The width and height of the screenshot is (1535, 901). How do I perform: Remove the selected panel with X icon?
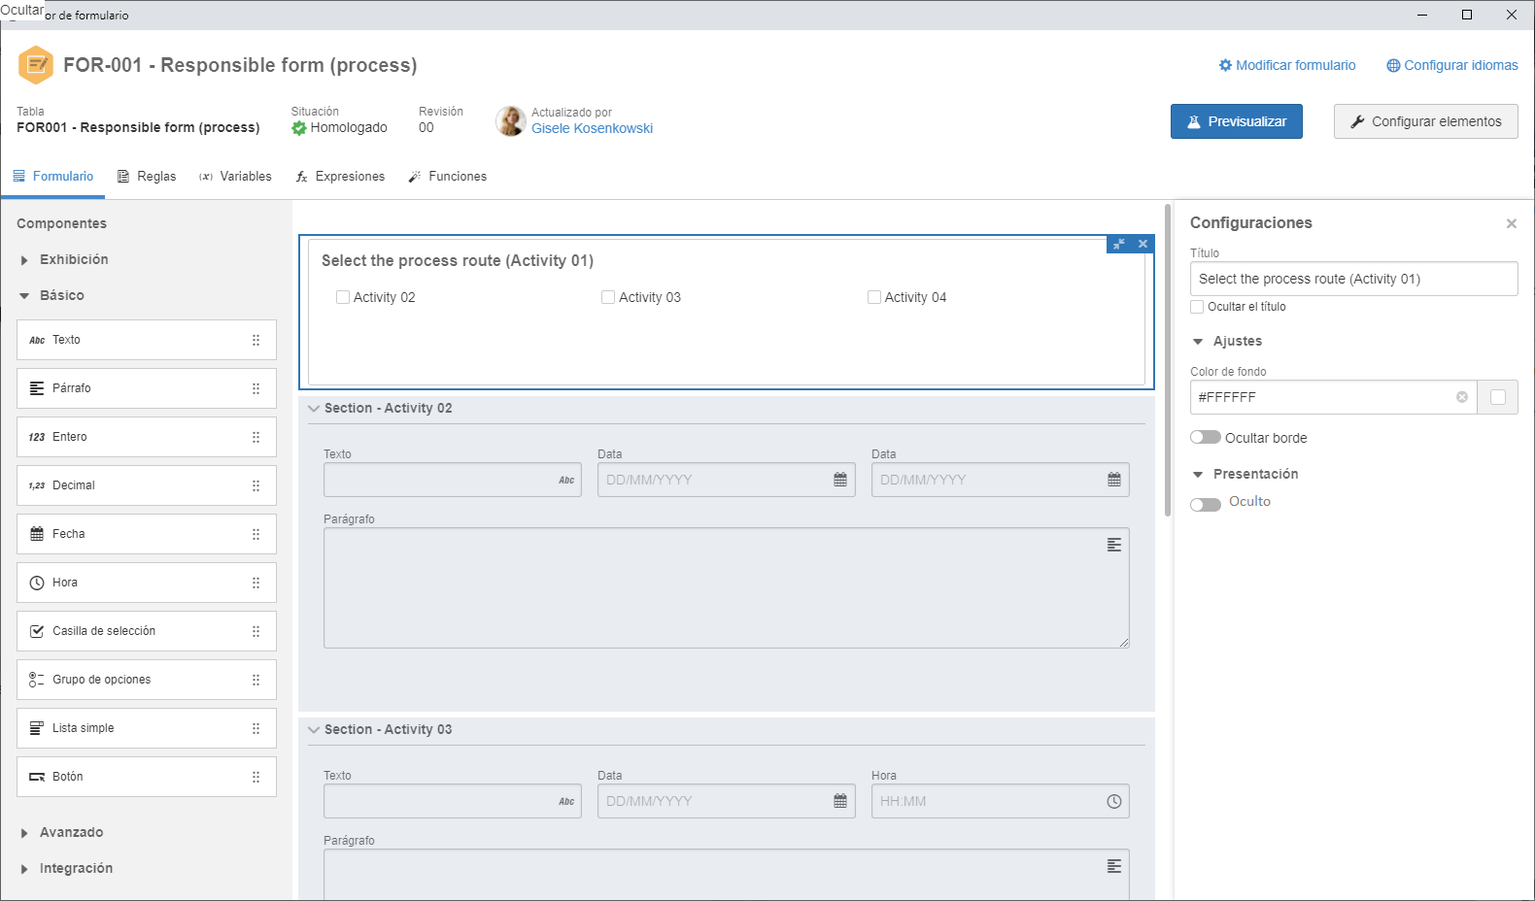[1143, 244]
